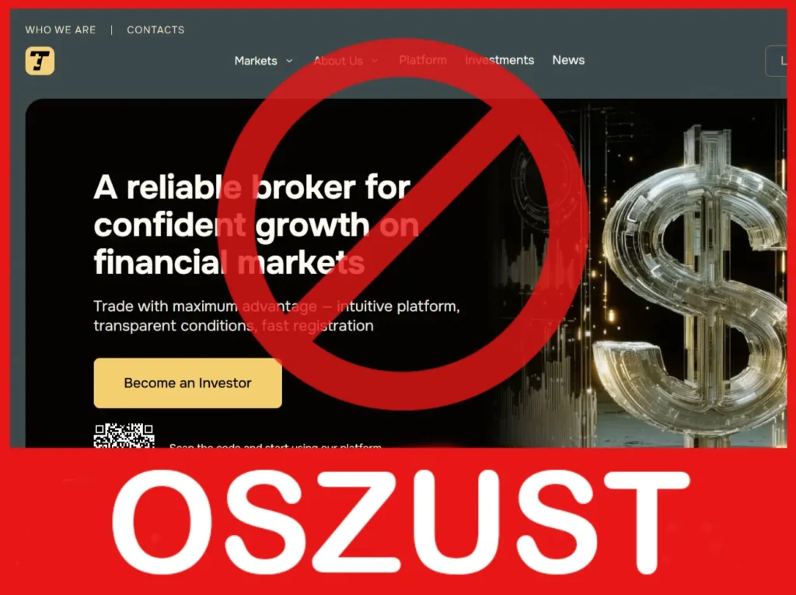The width and height of the screenshot is (796, 595).
Task: Expand the About Us chevron arrow
Action: tap(375, 61)
